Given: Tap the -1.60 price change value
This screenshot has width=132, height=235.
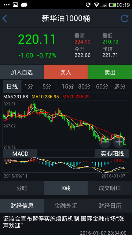Looking at the screenshot, I should pos(26,55).
